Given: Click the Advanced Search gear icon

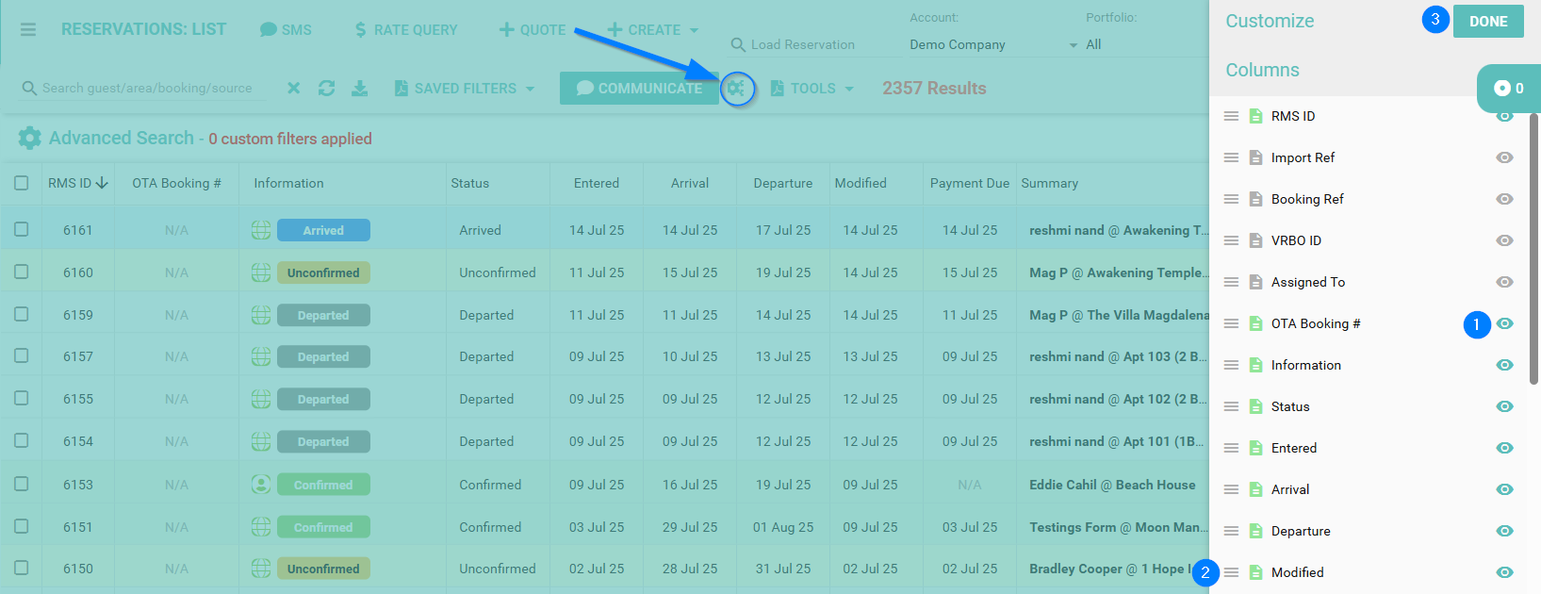Looking at the screenshot, I should point(30,139).
